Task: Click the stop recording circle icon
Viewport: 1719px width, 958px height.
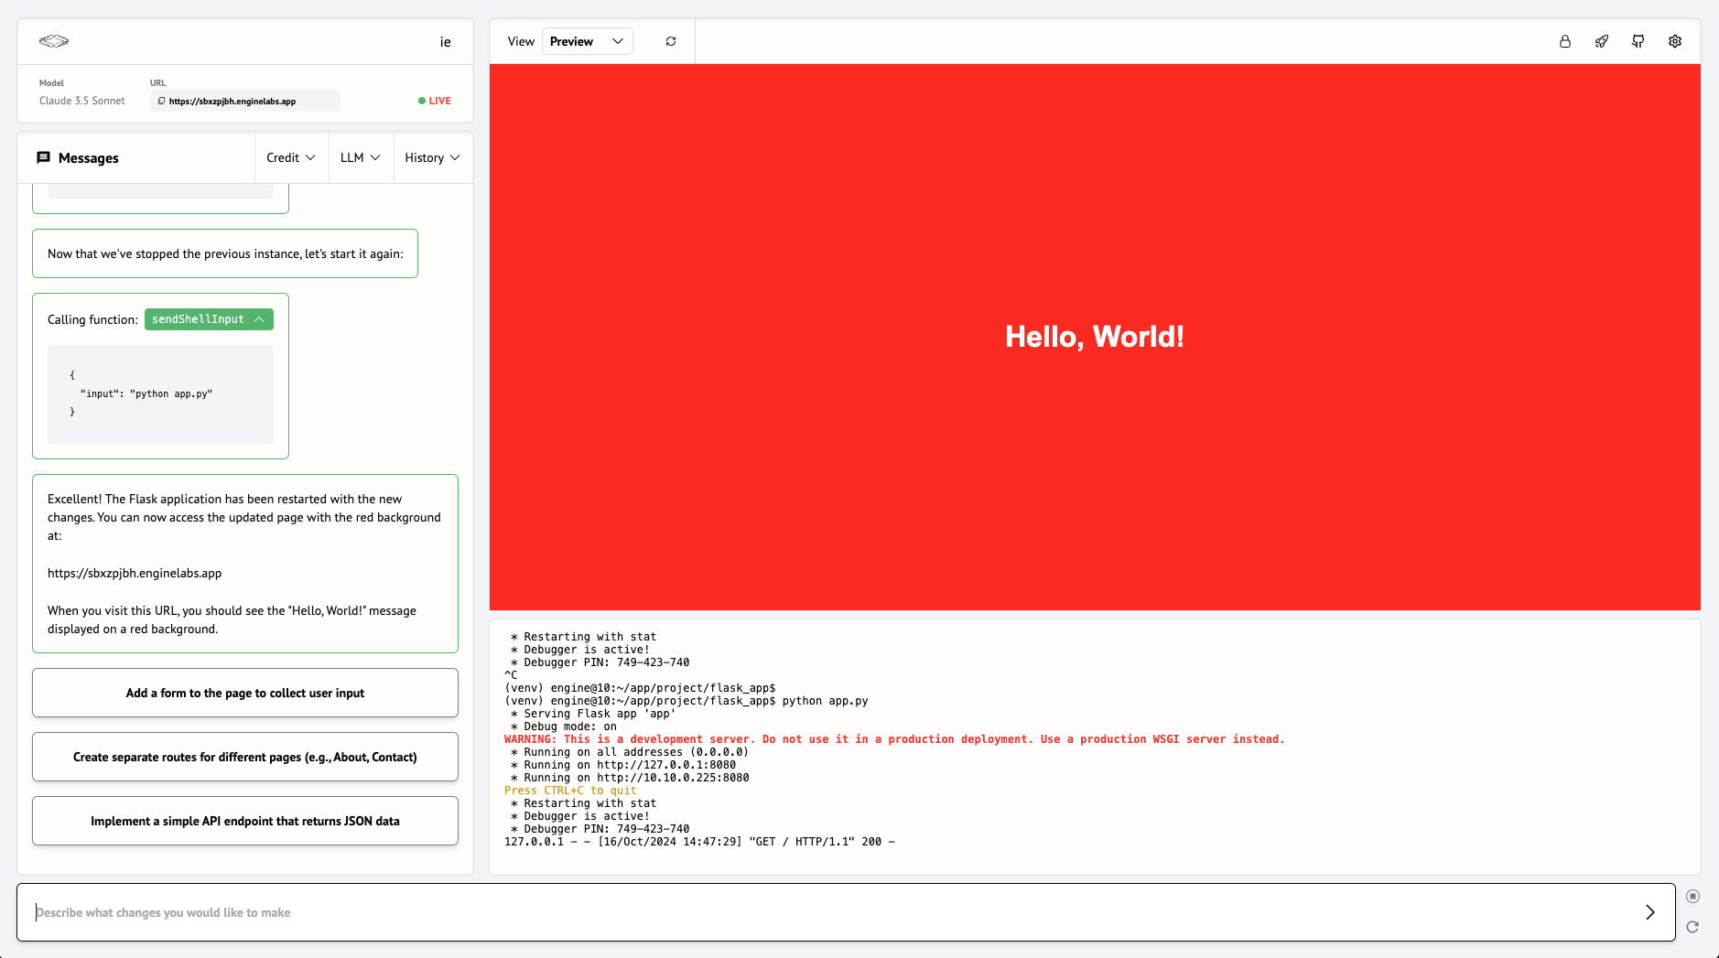Action: point(1692,896)
